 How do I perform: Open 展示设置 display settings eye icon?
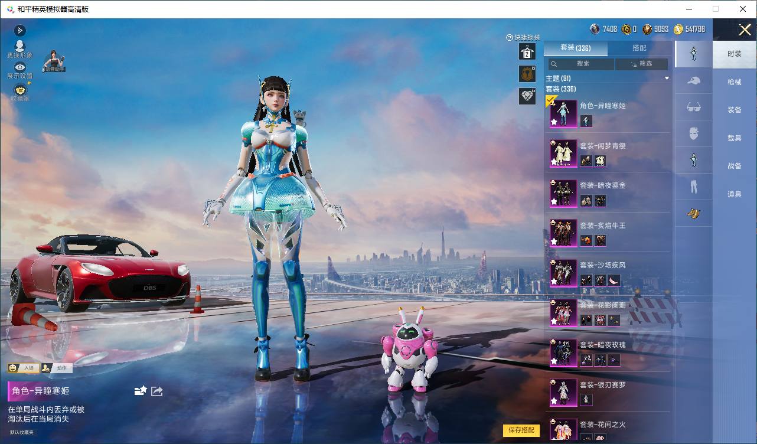[x=20, y=67]
